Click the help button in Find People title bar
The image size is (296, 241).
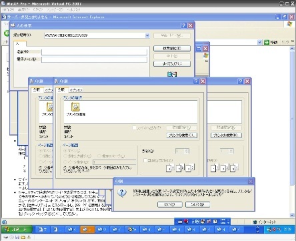coord(183,25)
